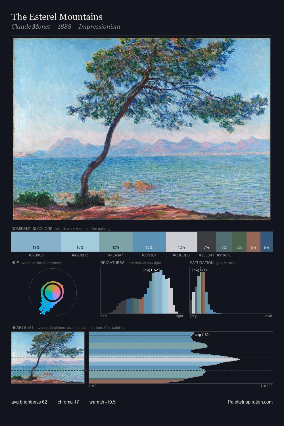Click the hex label "#516C73"
Viewport: 284px width, 426px height.
224,255
